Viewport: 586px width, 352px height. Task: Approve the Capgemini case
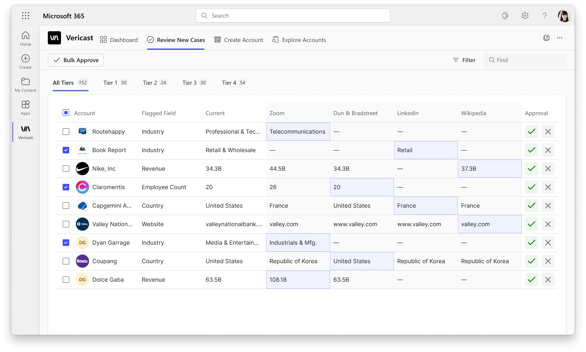(532, 206)
